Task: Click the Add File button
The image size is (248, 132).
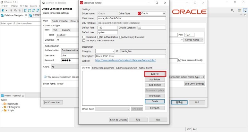Action: (155, 74)
